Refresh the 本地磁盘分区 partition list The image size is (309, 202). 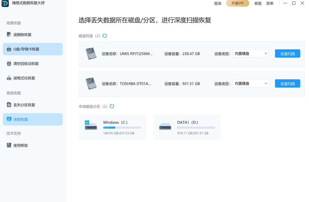point(112,106)
